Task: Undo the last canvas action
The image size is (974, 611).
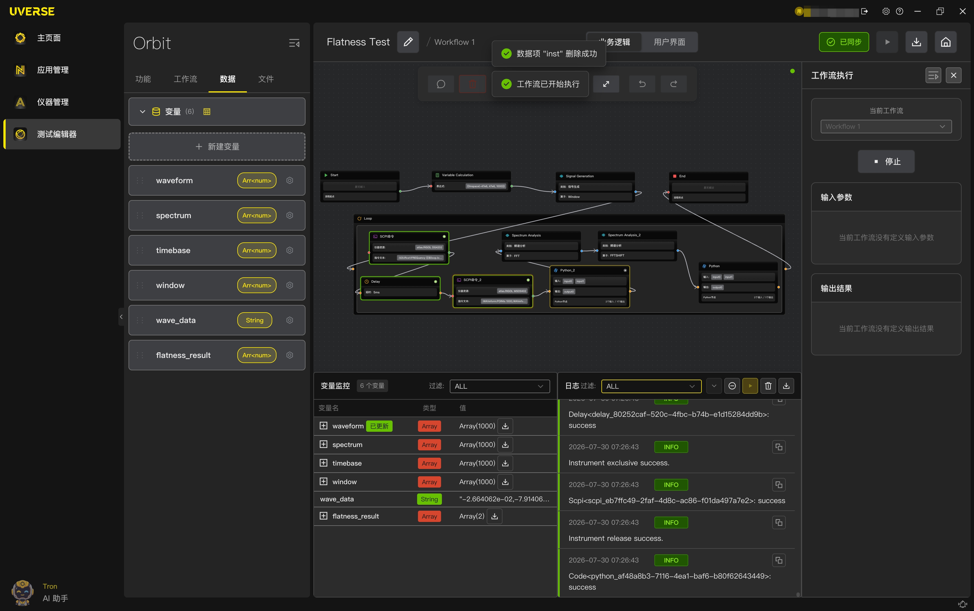Action: coord(642,84)
